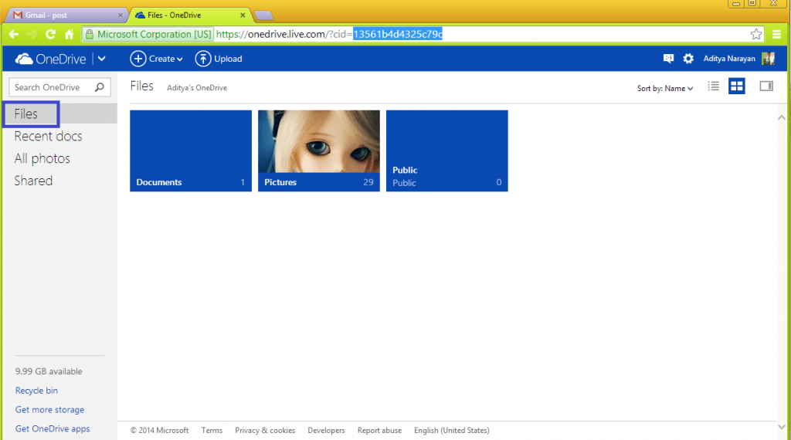Viewport: 791px width, 440px height.
Task: Open the Chrome hamburger menu
Action: point(776,34)
